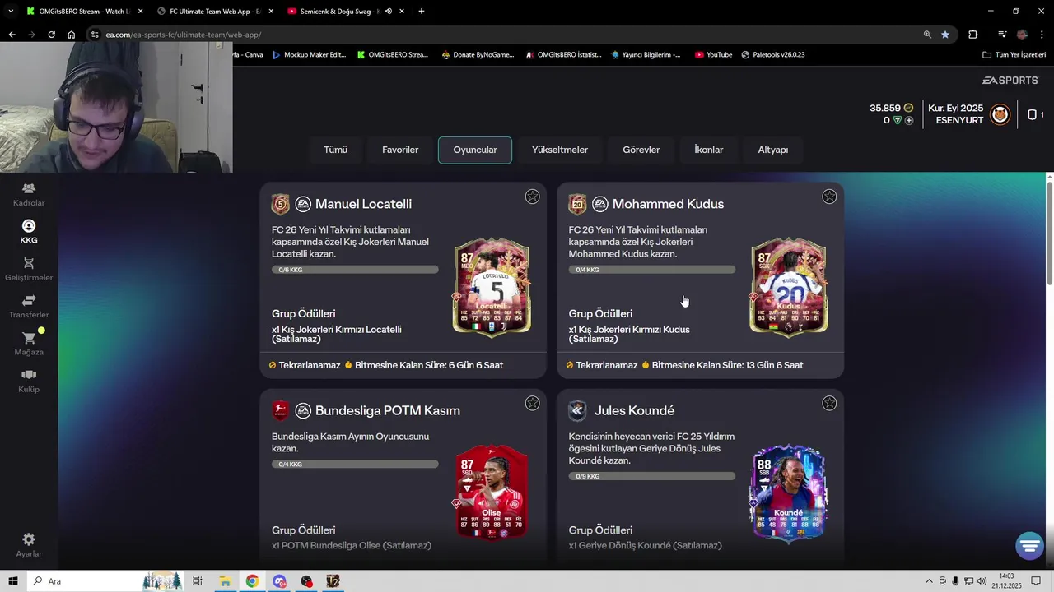This screenshot has width=1054, height=592.
Task: Reload the page
Action: 51,35
